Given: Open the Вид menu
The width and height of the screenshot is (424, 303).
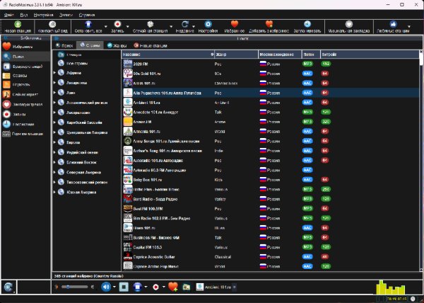Looking at the screenshot, I should pyautogui.click(x=24, y=15).
